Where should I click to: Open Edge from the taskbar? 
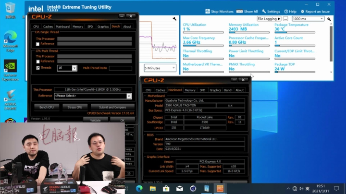click(139, 189)
